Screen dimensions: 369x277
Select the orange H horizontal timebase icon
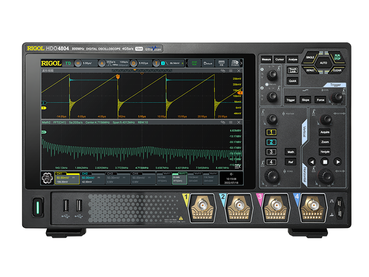78,63
